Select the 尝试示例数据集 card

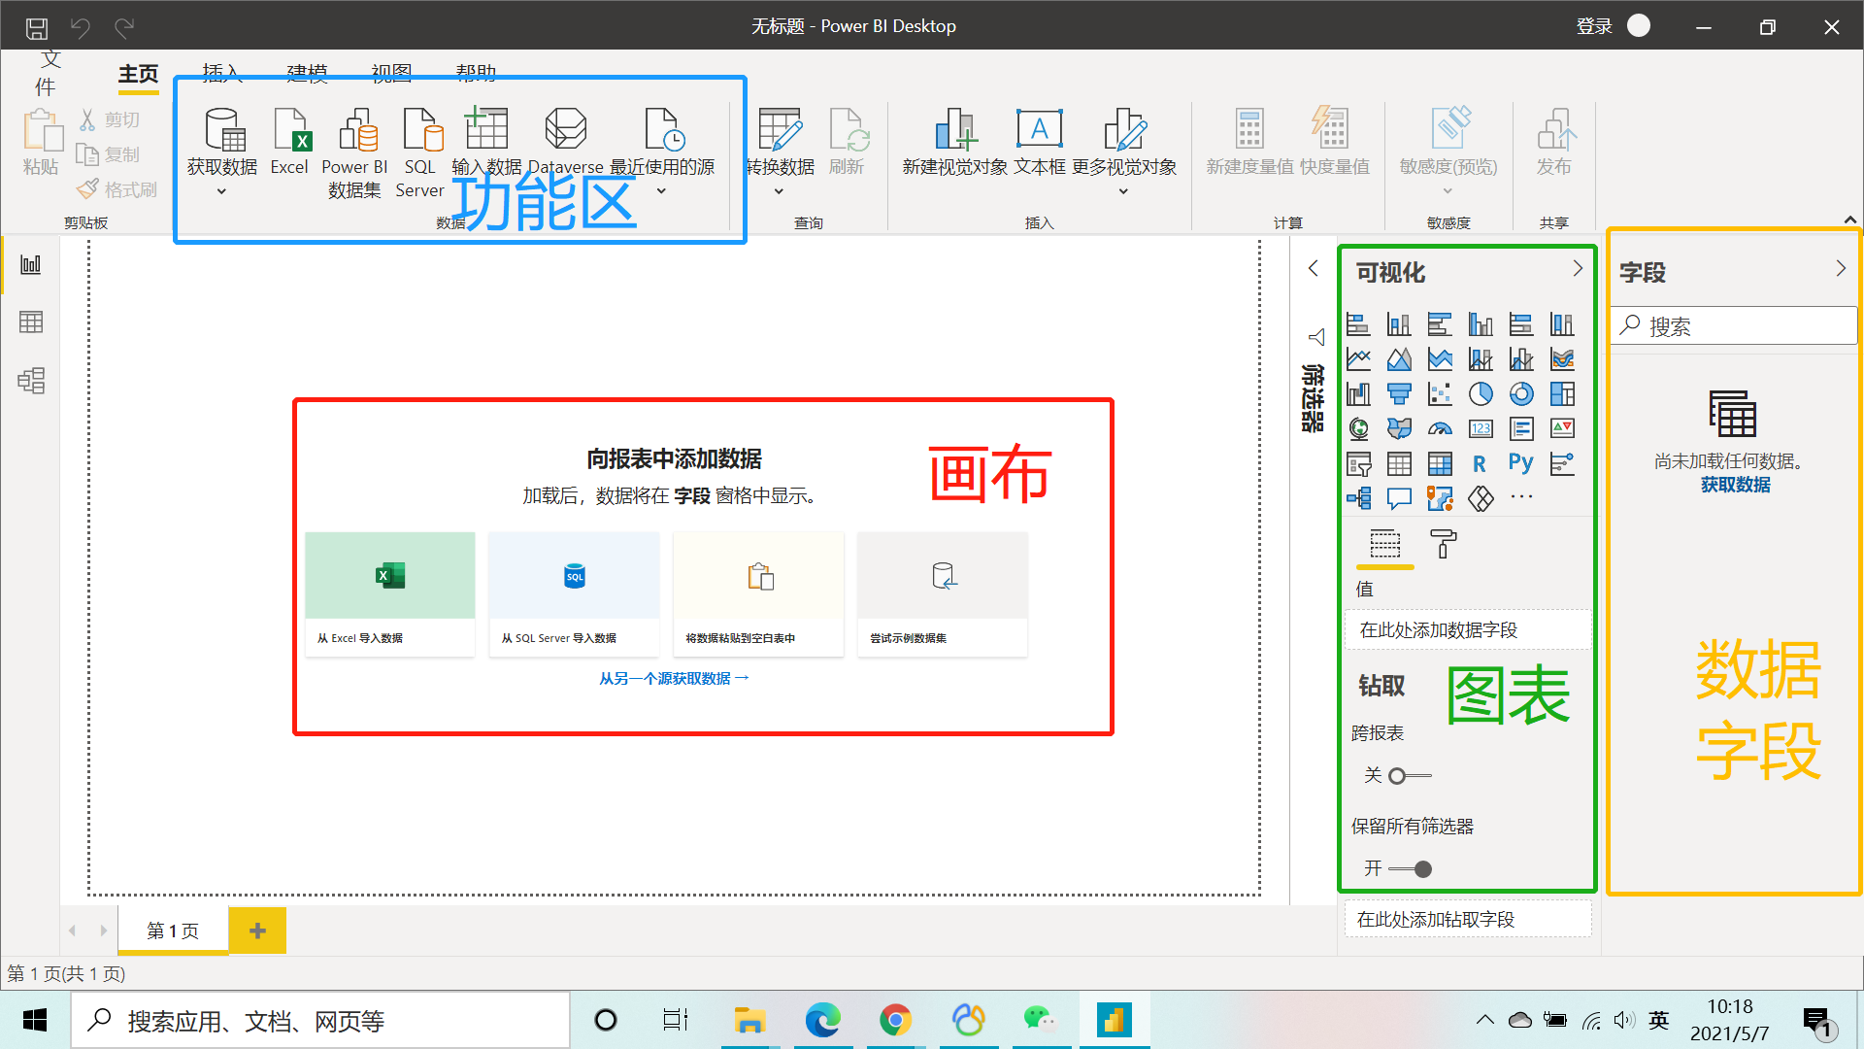941,593
